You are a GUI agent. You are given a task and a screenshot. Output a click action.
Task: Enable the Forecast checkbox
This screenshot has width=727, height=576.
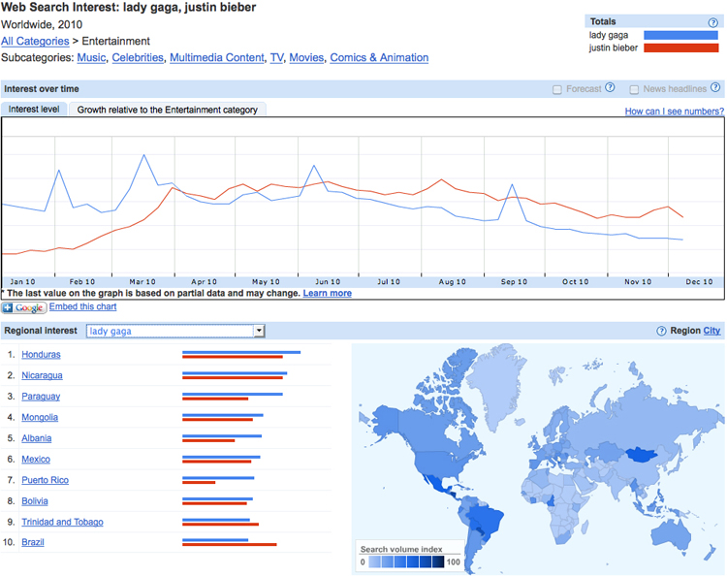point(557,89)
